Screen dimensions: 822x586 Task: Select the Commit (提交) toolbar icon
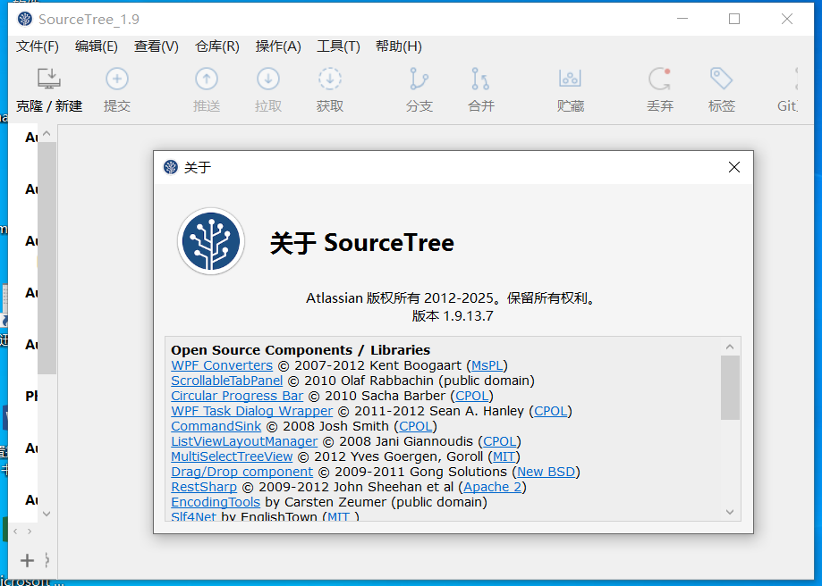117,80
